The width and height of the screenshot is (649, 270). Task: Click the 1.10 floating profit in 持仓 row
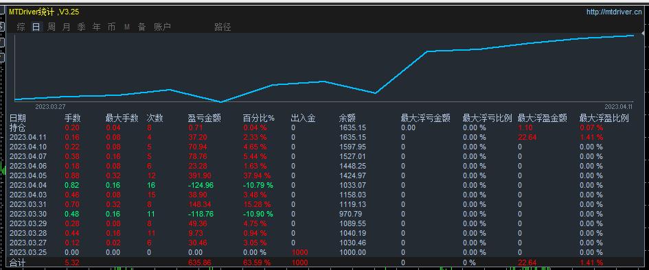(x=525, y=127)
